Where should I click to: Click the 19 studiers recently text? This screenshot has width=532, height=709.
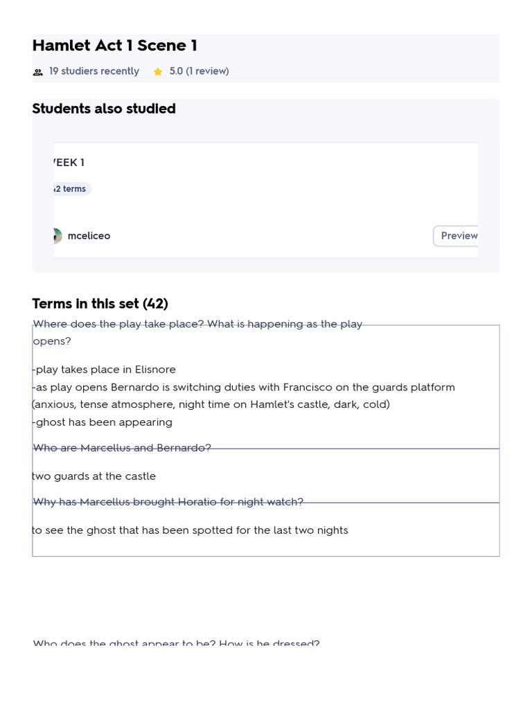94,71
